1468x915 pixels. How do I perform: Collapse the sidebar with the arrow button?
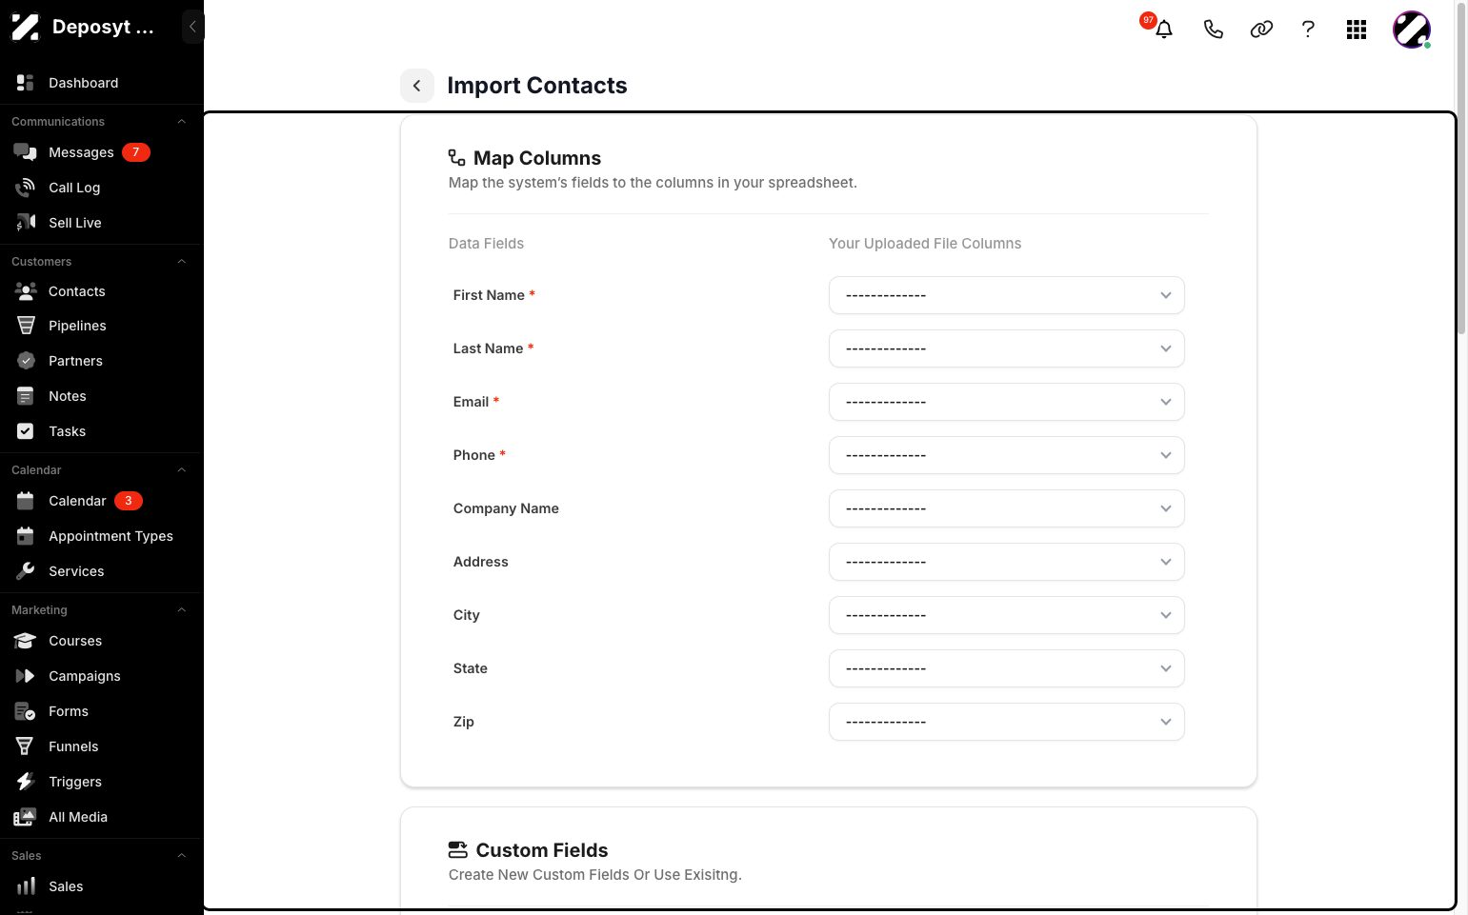pos(192,27)
